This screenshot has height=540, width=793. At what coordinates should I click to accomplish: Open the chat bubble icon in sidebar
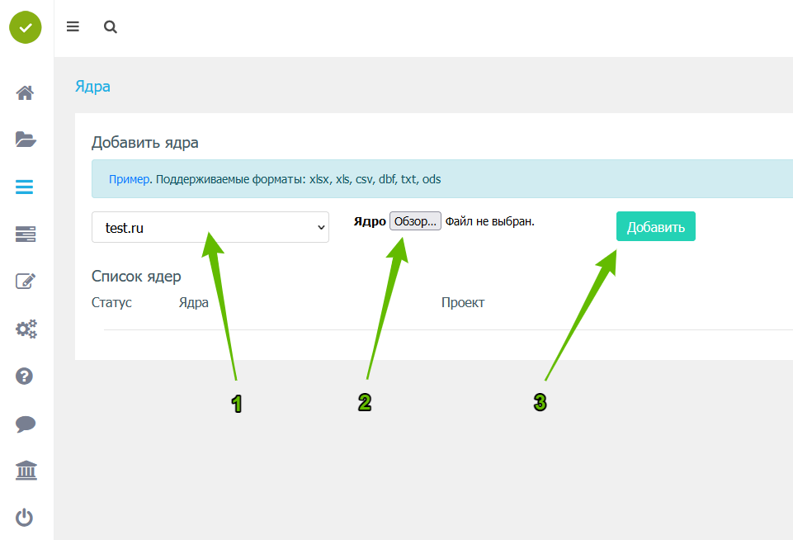[25, 424]
